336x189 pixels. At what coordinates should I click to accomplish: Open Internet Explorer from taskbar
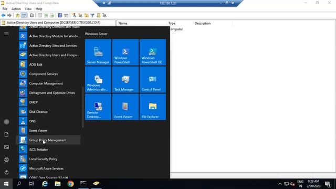tap(45, 184)
